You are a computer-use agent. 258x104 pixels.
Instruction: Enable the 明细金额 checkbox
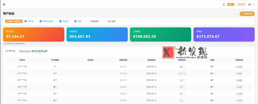[88, 21]
